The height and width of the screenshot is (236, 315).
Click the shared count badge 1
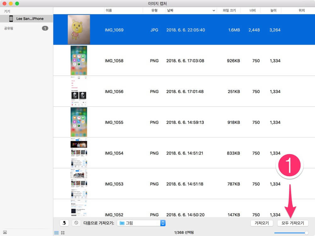coord(45,28)
